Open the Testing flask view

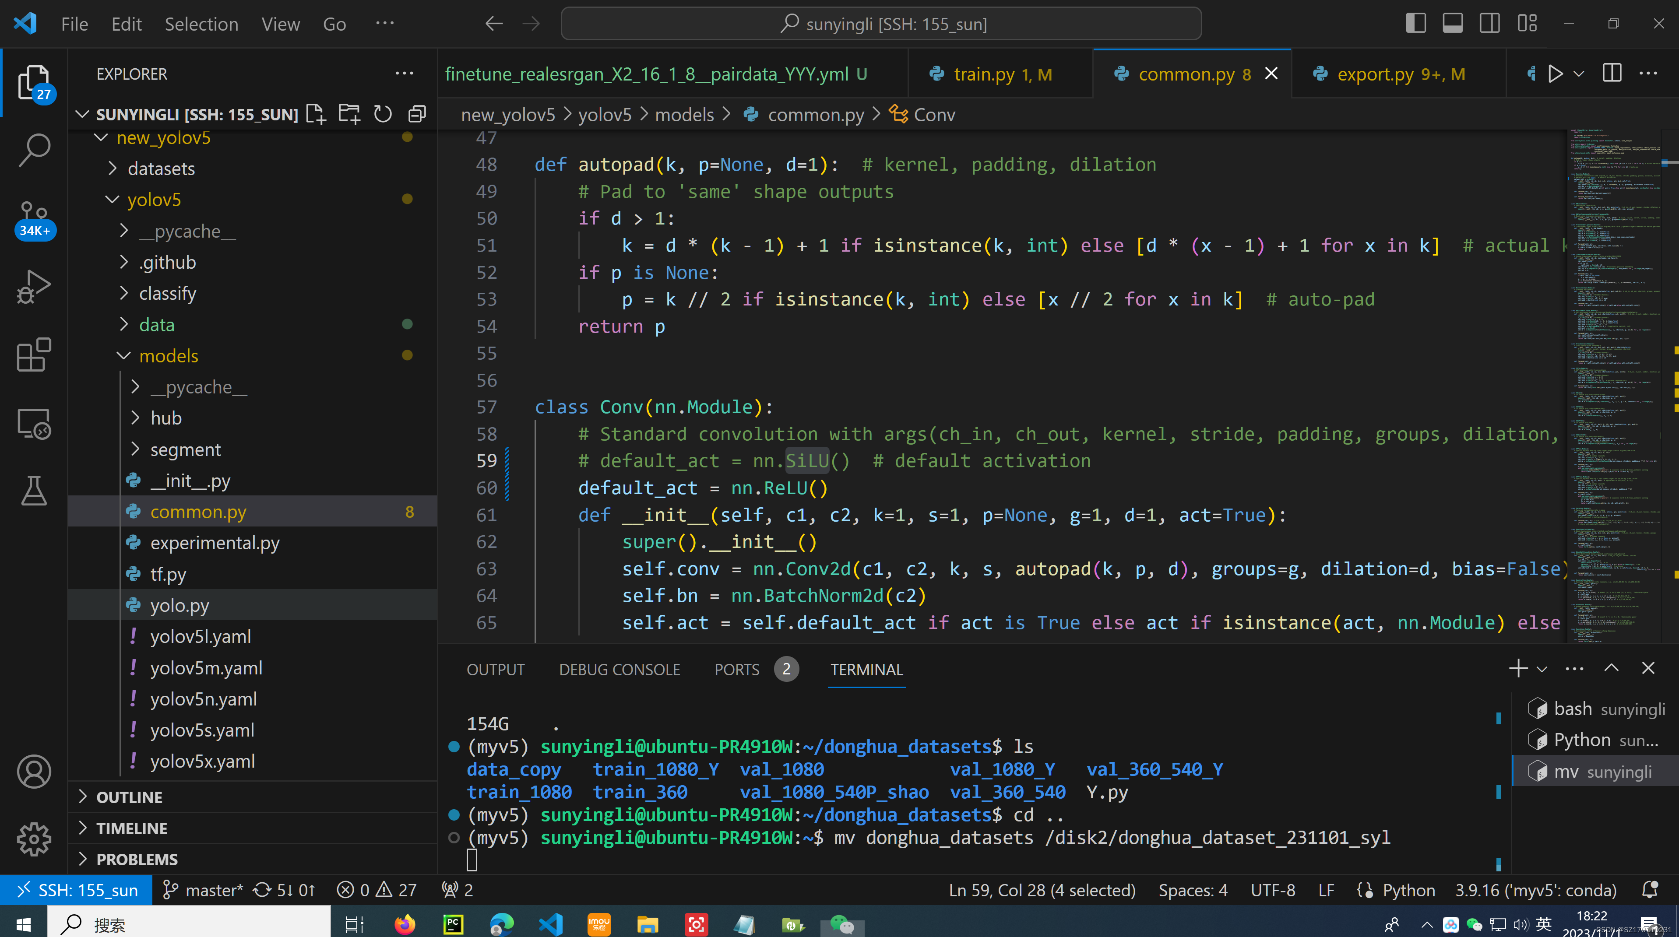pos(34,491)
